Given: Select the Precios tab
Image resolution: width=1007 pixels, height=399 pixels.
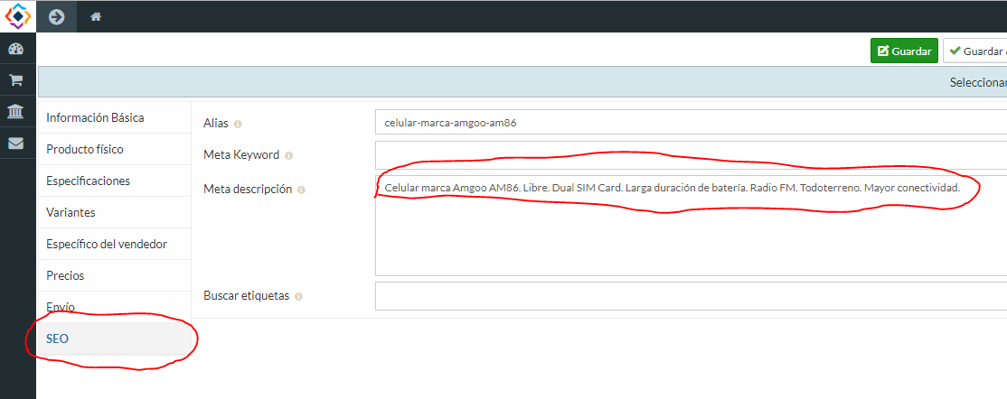Looking at the screenshot, I should (65, 275).
